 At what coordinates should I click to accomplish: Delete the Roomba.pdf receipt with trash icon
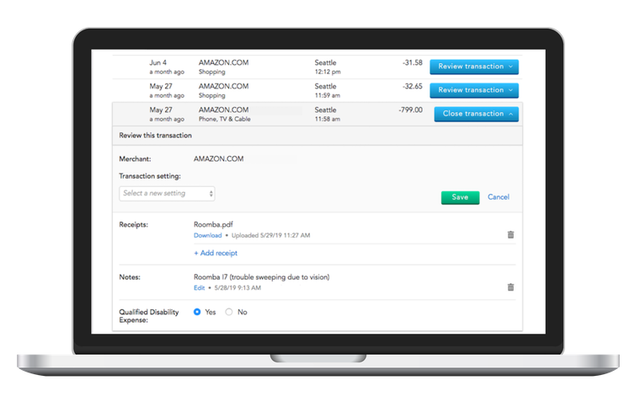(510, 235)
